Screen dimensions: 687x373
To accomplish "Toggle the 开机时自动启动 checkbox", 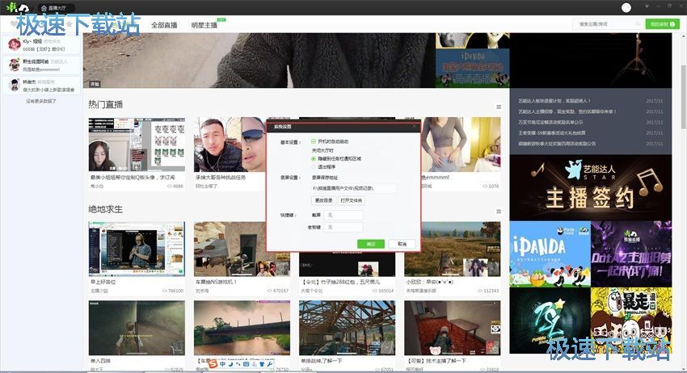I will tap(314, 141).
